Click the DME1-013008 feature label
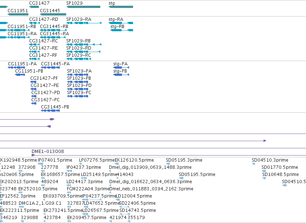Viewport: 306px width, 223px height. [x=47, y=152]
